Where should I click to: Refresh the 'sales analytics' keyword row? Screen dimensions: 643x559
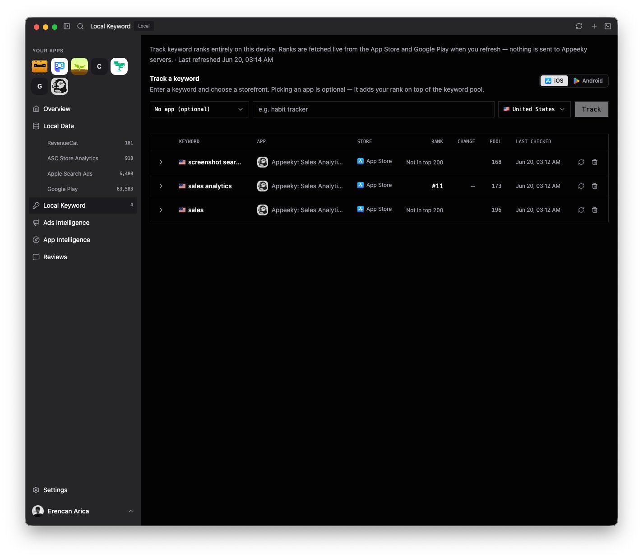pyautogui.click(x=581, y=186)
